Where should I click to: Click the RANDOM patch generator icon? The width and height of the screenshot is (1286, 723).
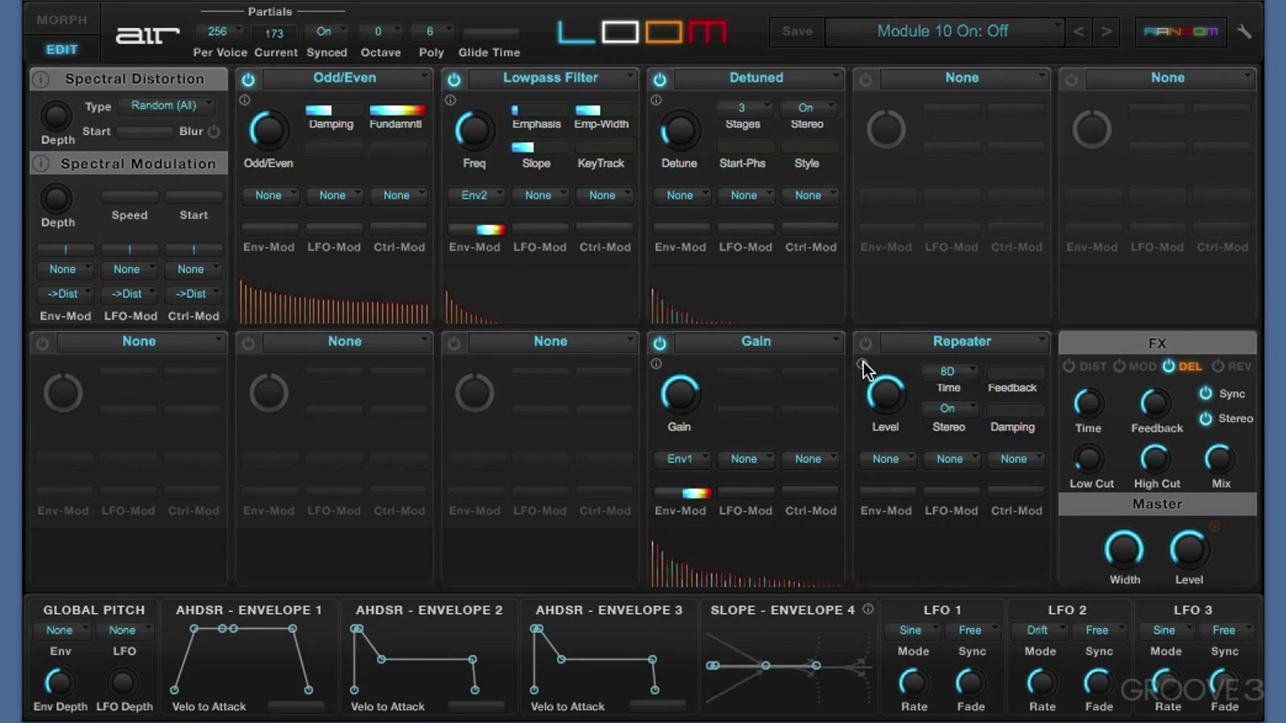1180,31
